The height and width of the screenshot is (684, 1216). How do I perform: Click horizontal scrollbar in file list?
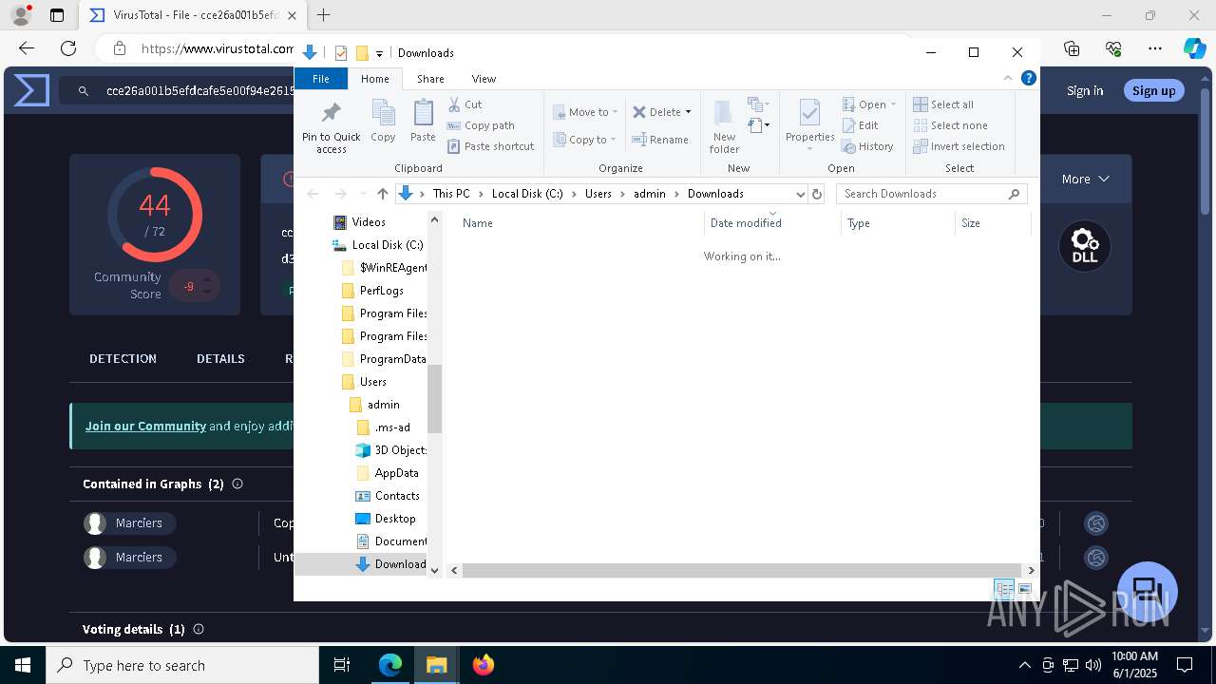pyautogui.click(x=741, y=570)
